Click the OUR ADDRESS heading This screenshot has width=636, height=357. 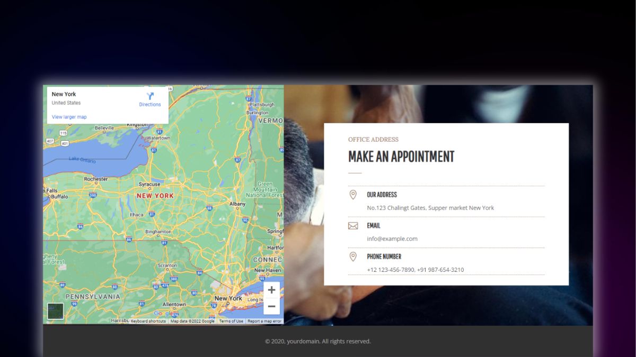[382, 195]
